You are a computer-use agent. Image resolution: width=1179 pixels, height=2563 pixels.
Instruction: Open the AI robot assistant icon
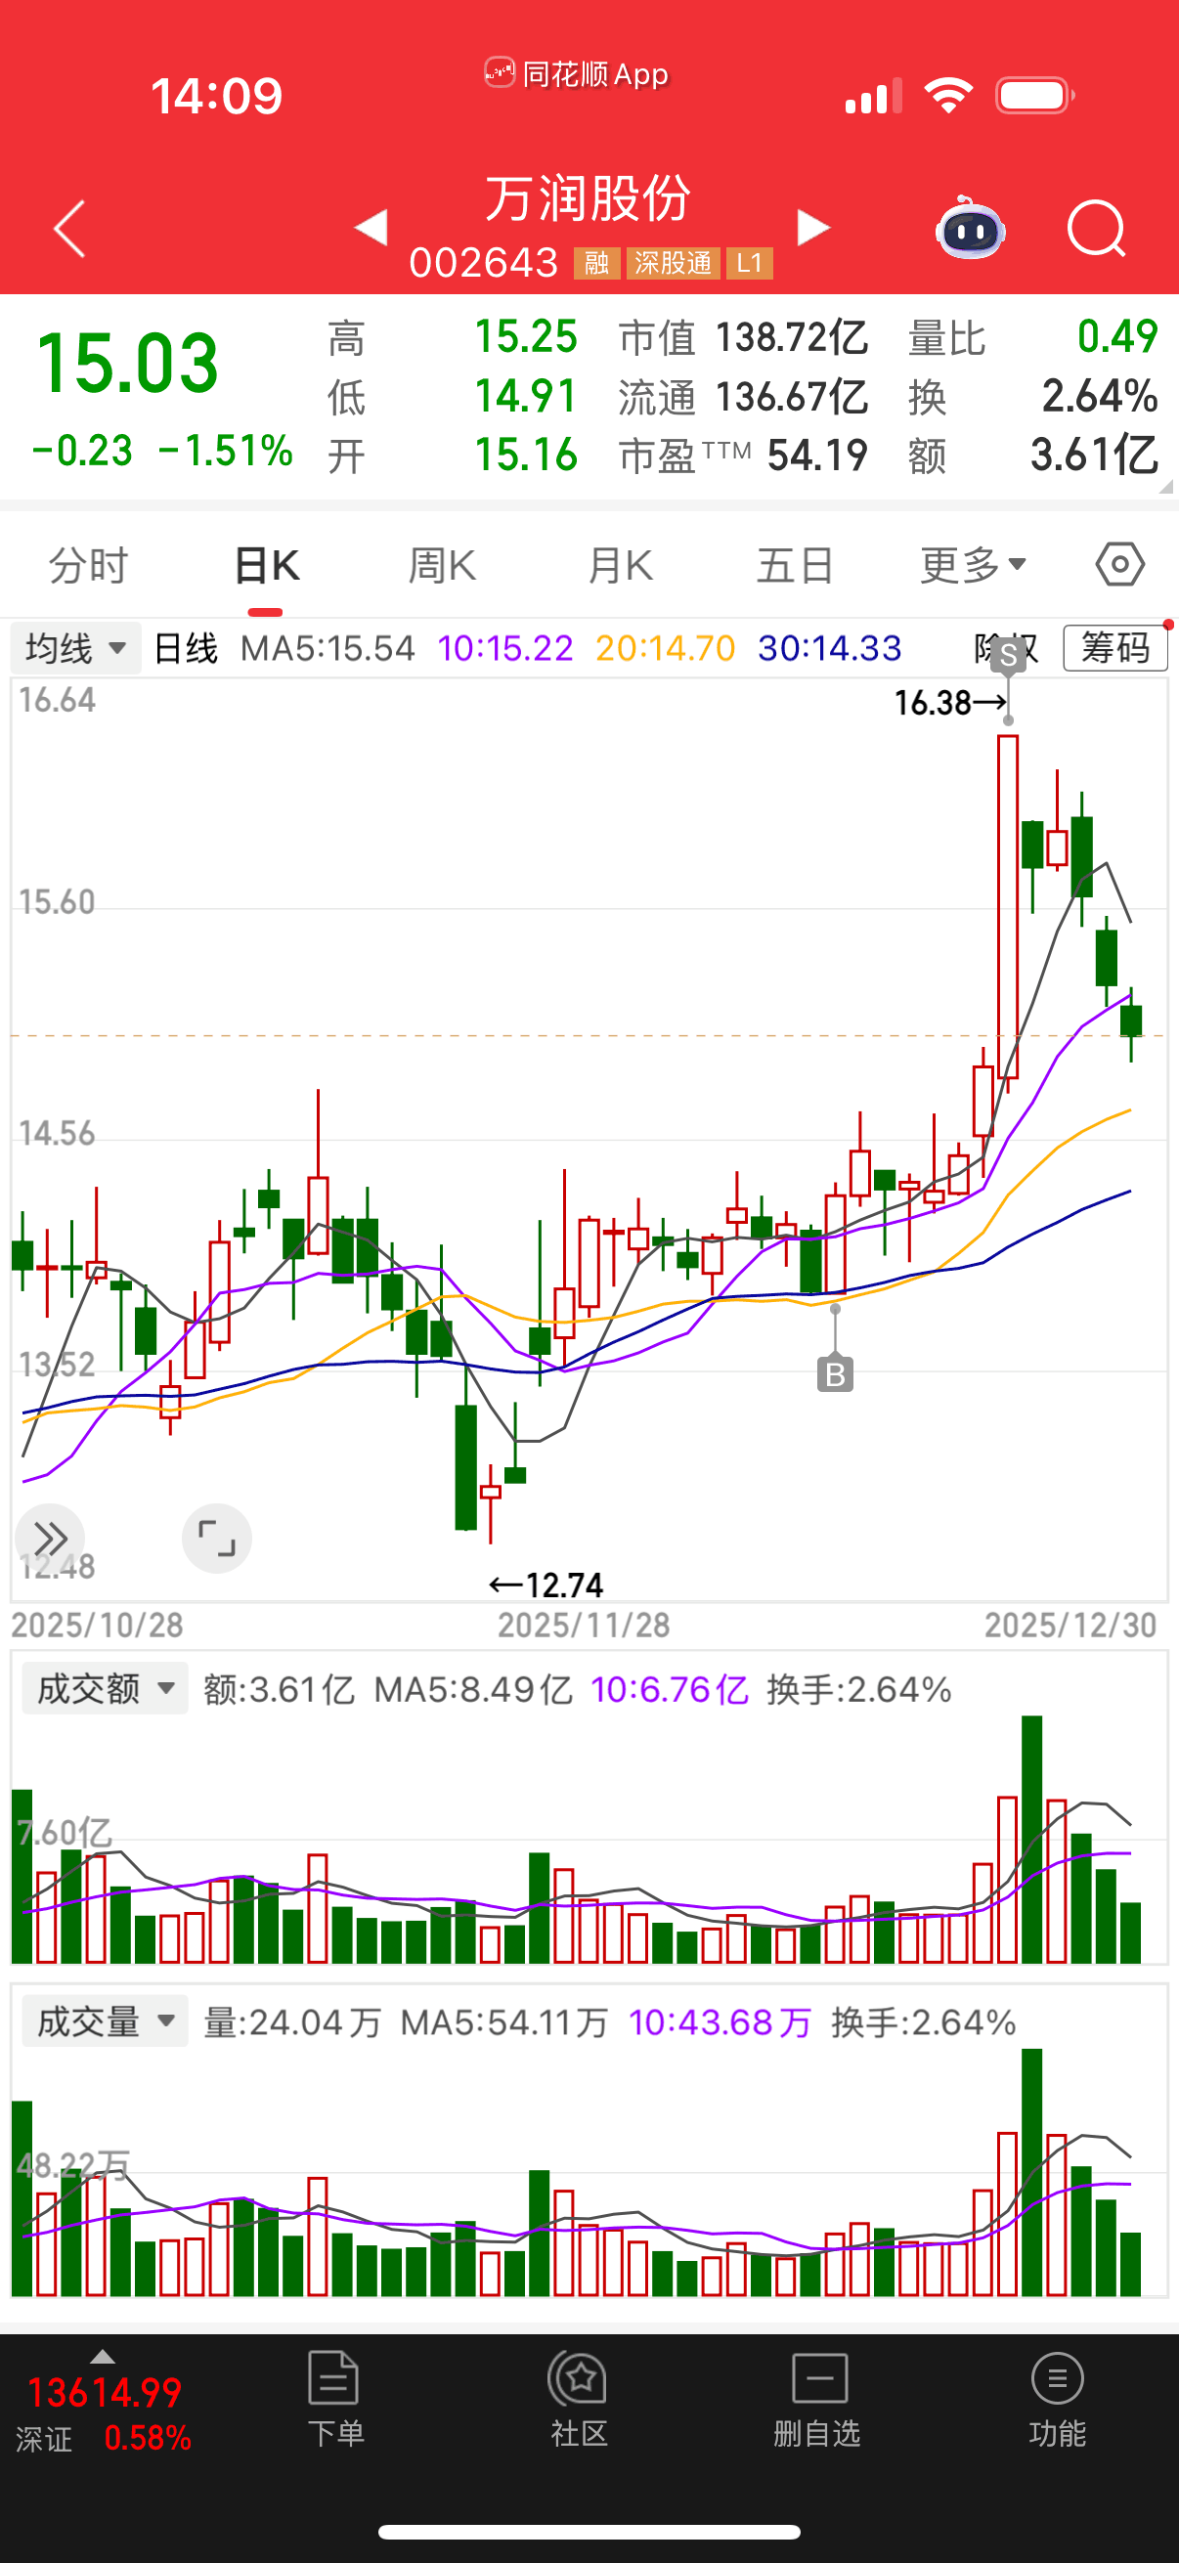pyautogui.click(x=970, y=229)
